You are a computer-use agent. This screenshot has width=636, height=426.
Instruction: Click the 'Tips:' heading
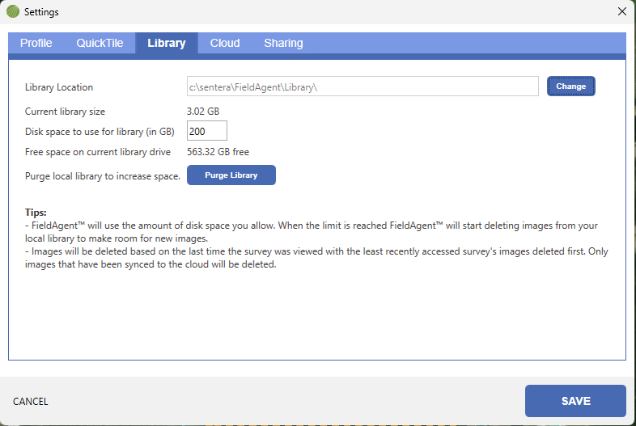tap(36, 213)
